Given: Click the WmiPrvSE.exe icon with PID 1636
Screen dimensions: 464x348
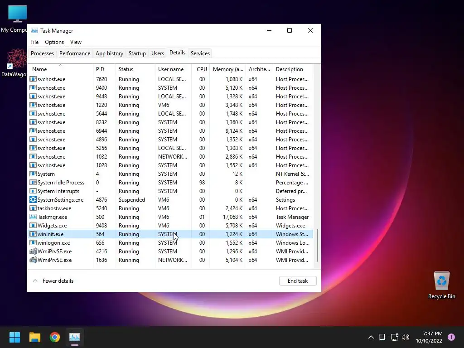Looking at the screenshot, I should coord(33,260).
